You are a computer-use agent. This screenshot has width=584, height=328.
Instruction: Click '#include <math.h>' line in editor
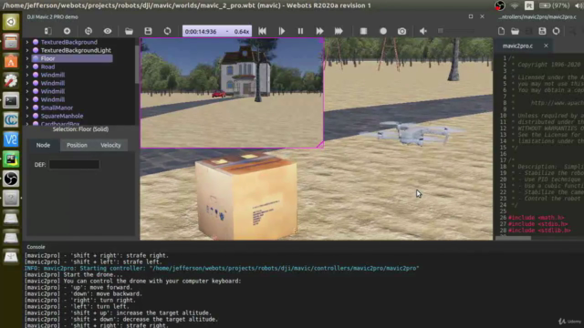click(x=537, y=218)
